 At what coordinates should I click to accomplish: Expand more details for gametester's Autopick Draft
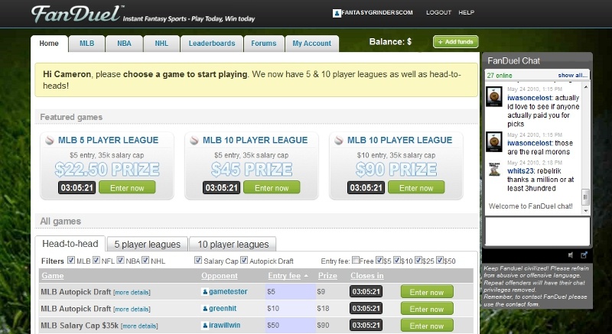(x=132, y=292)
